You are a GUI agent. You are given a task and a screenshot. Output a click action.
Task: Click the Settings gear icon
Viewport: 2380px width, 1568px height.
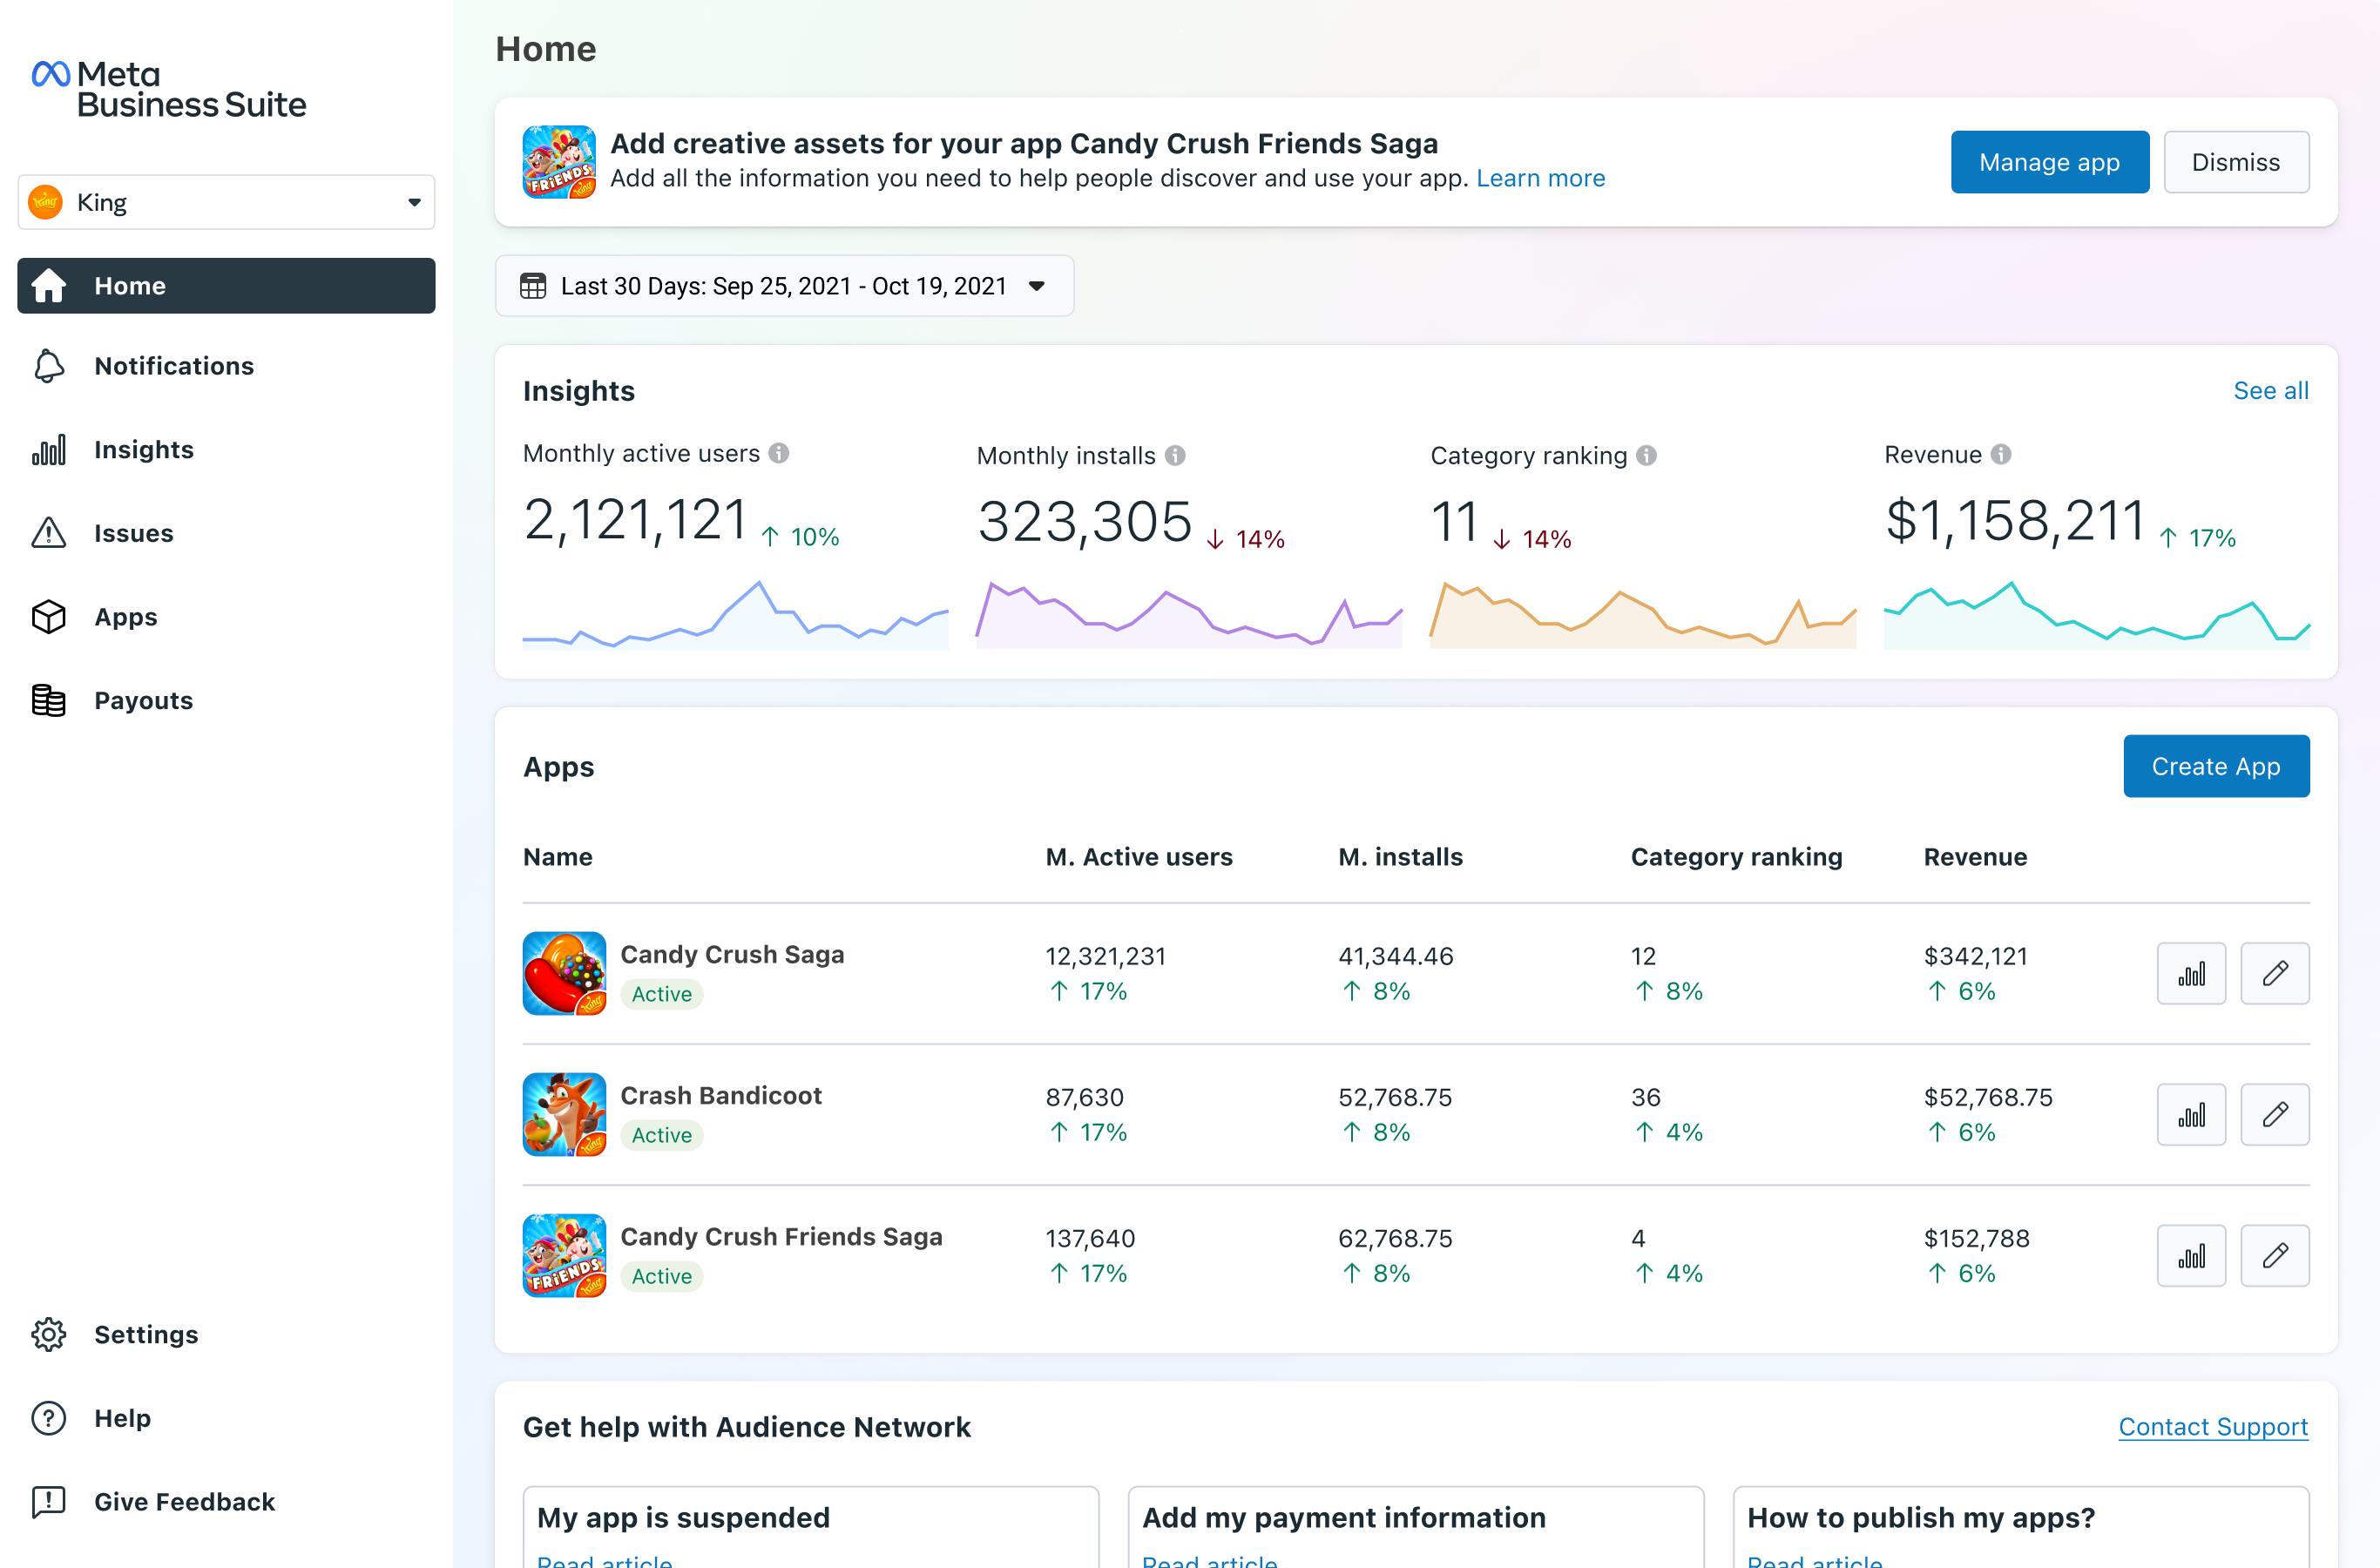pos(48,1334)
